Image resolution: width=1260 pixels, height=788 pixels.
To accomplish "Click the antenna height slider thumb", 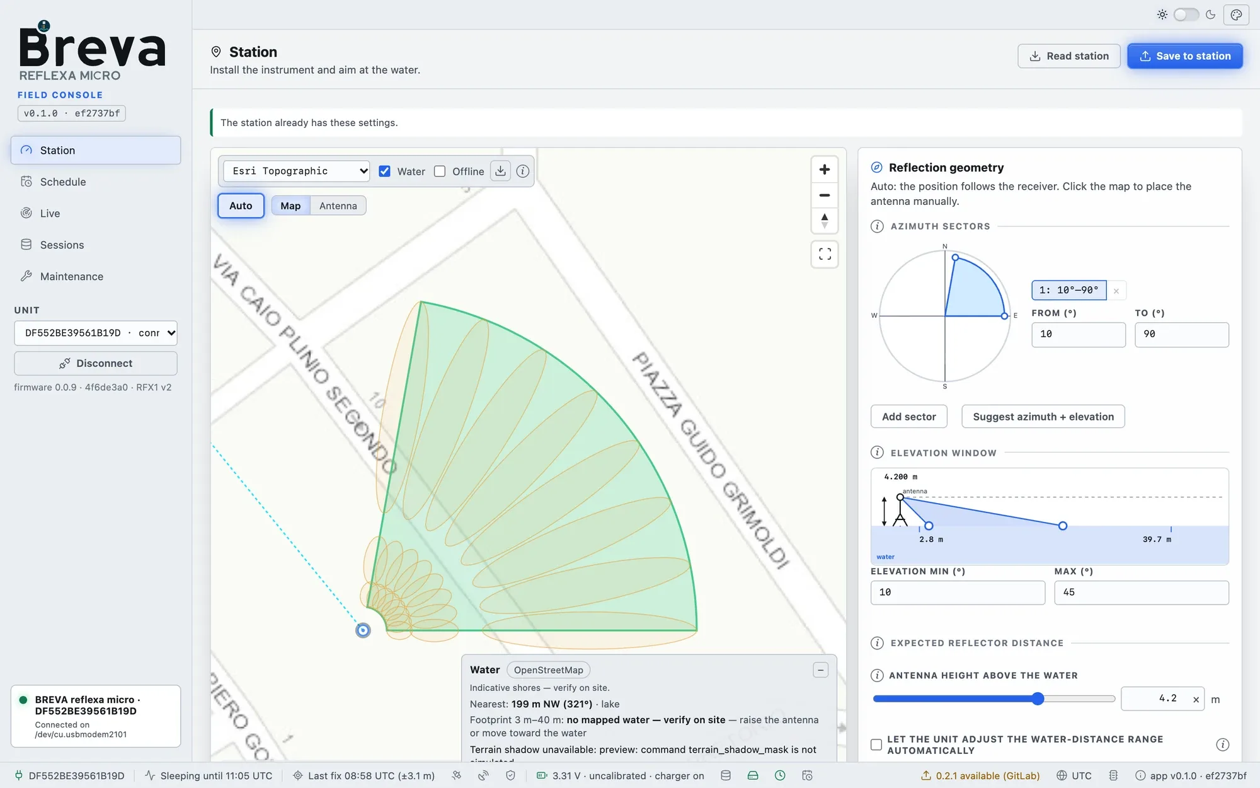I will point(1038,698).
